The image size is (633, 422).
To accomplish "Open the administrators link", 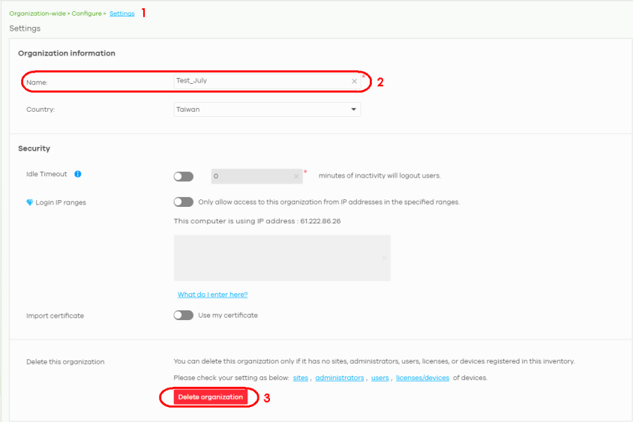I will 340,379.
